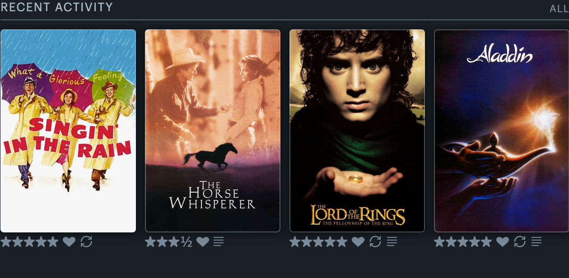Click the five-star rating under Singin' in the Rain
569x278 pixels.
click(x=29, y=242)
